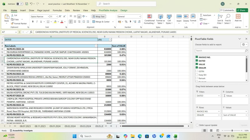Viewport: 250px width, 140px height.
Task: Click the font color red A swatch
Action: pos(62,22)
